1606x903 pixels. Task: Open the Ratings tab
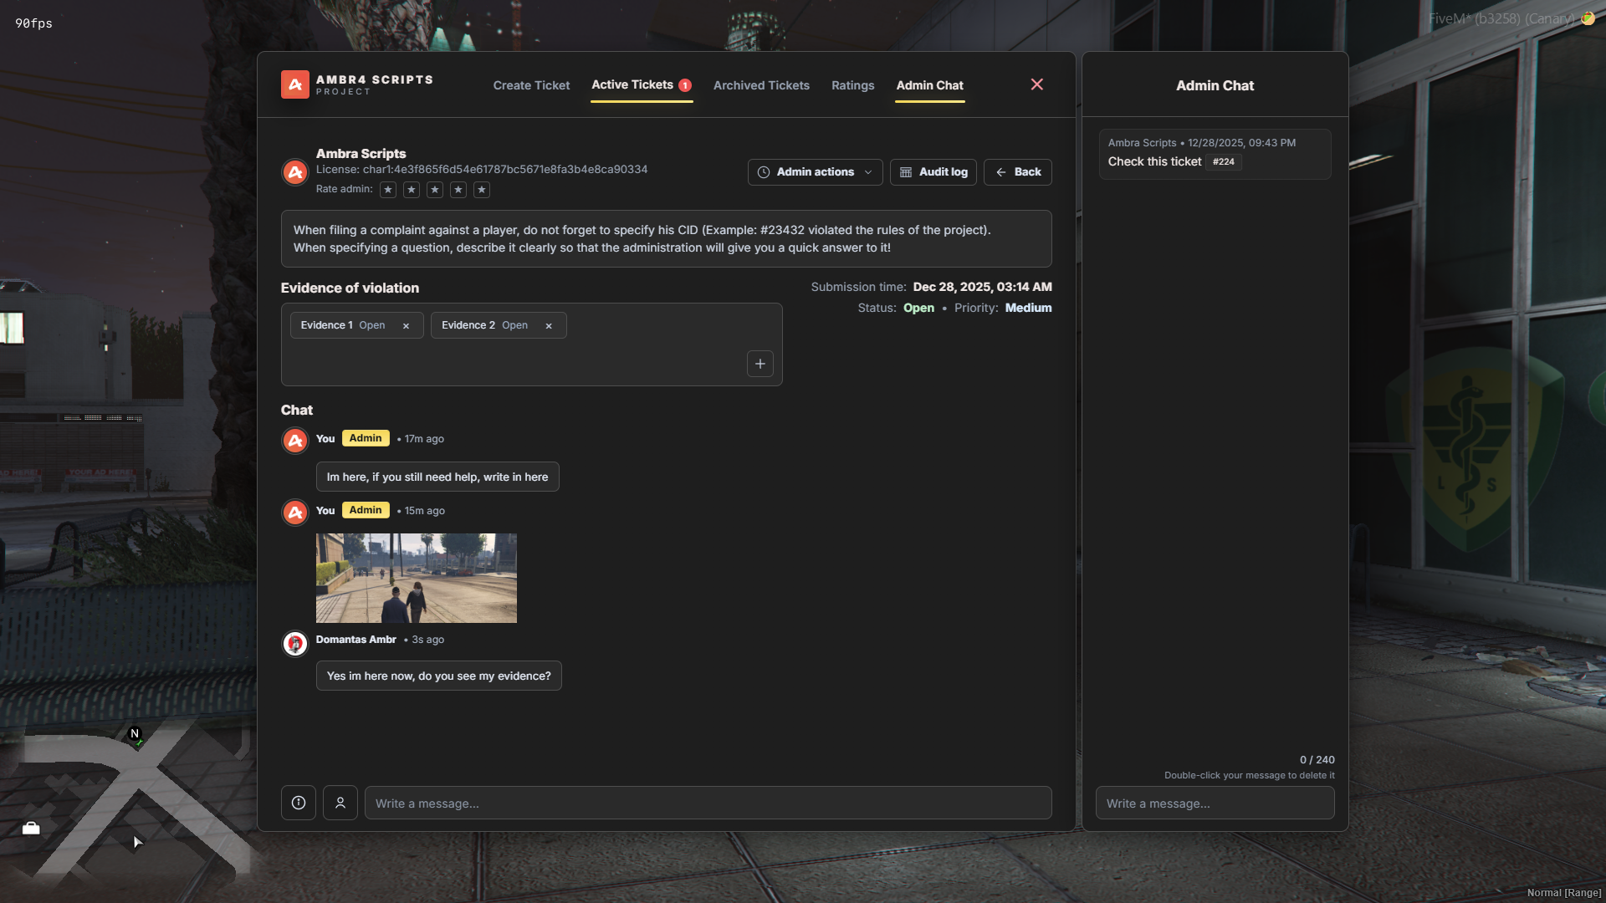(852, 85)
